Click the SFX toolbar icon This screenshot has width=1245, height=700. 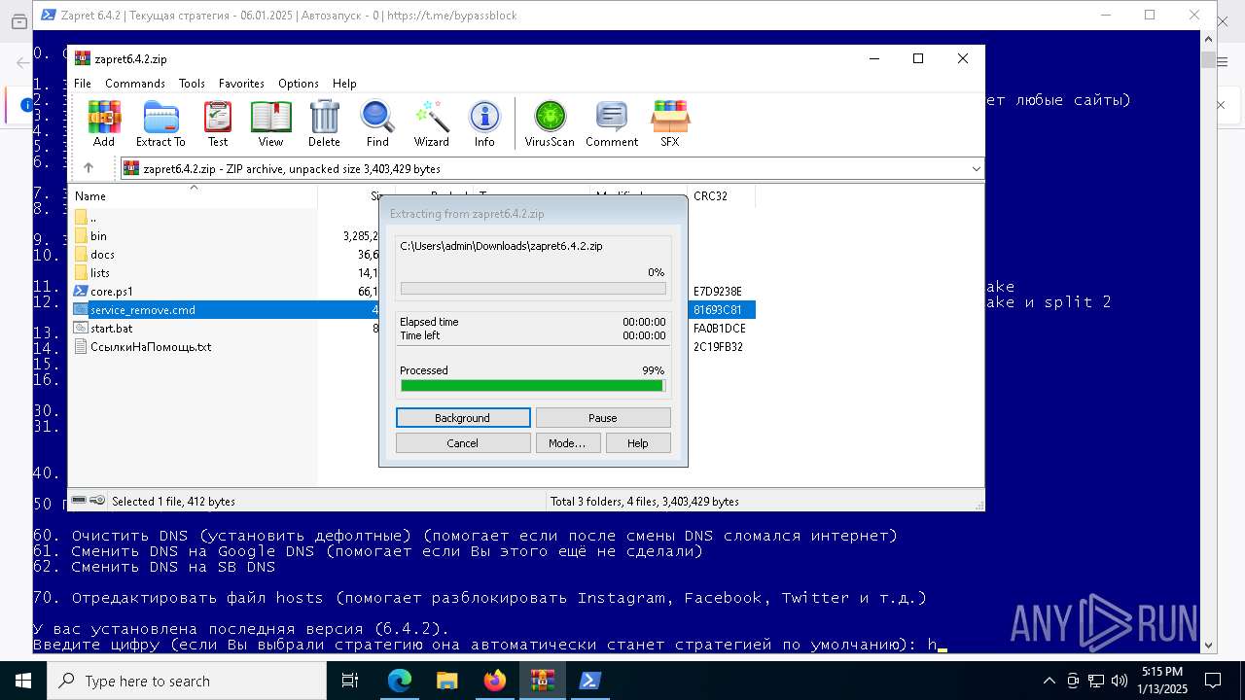[670, 123]
